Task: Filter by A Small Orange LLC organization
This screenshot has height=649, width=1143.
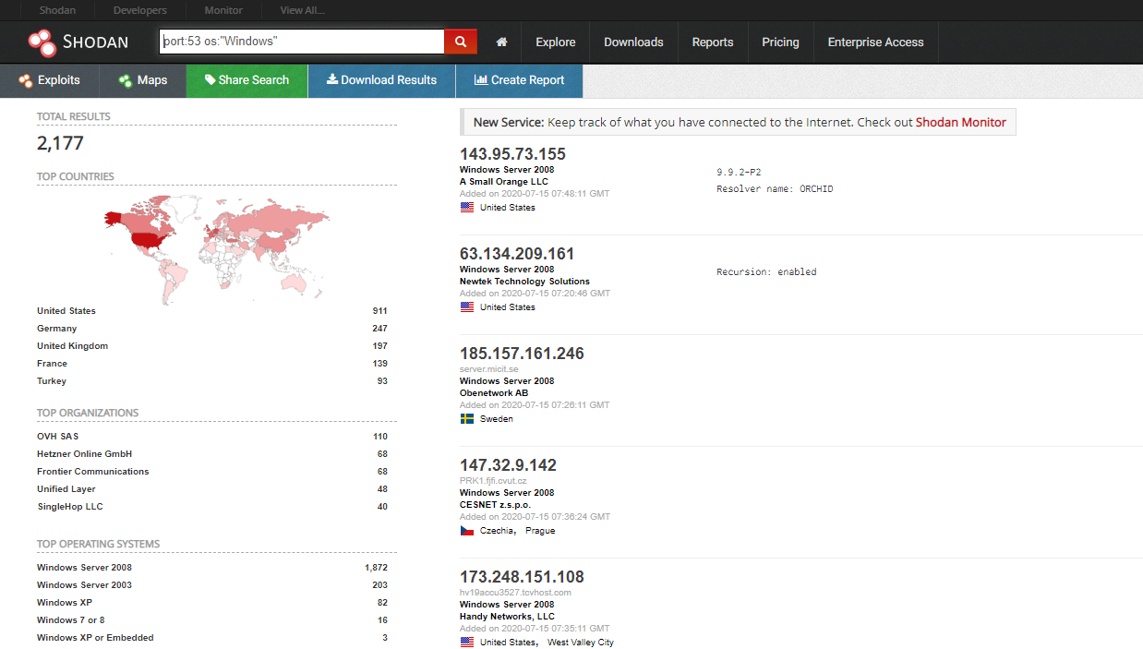Action: tap(504, 182)
